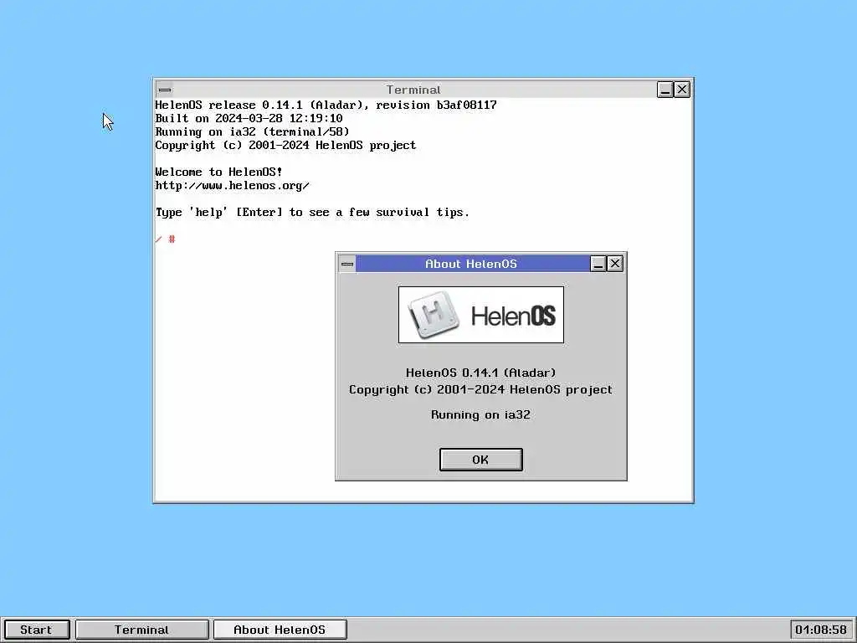Minimize the About HelenOS dialog
857x643 pixels.
(x=598, y=264)
